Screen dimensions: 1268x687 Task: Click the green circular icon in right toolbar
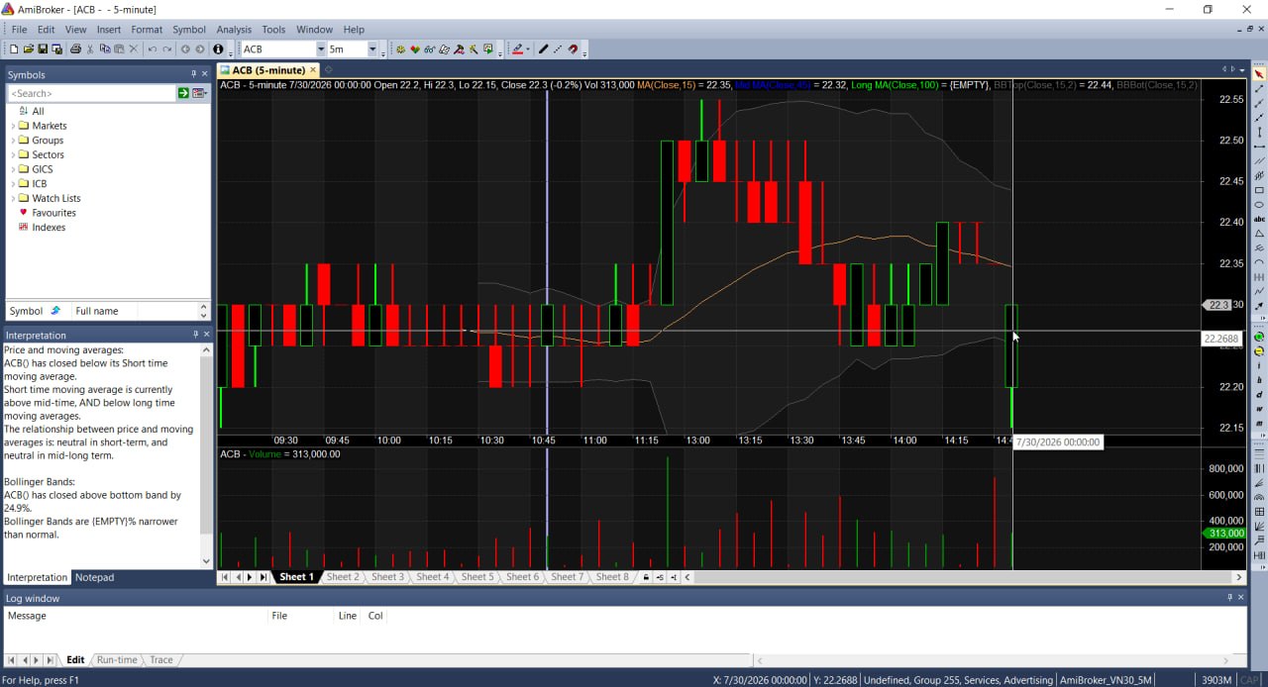pos(1259,337)
